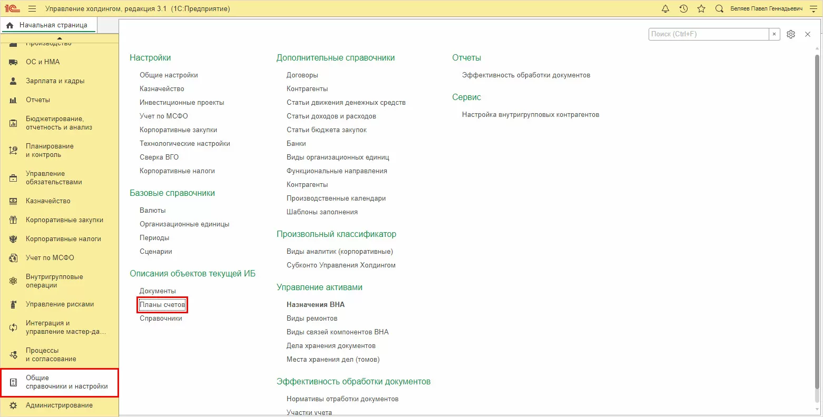
Task: Click the panel's vertical scrollbar
Action: pyautogui.click(x=817, y=221)
